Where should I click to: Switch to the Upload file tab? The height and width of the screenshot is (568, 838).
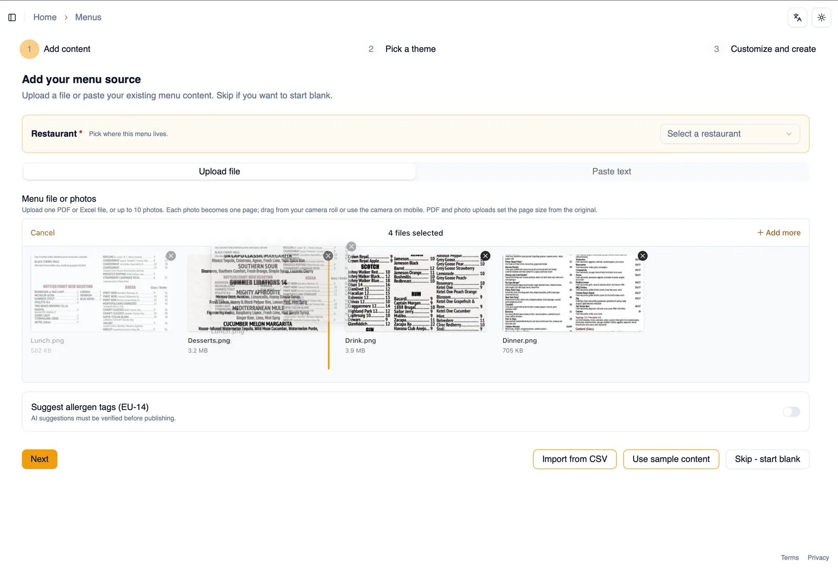[219, 172]
